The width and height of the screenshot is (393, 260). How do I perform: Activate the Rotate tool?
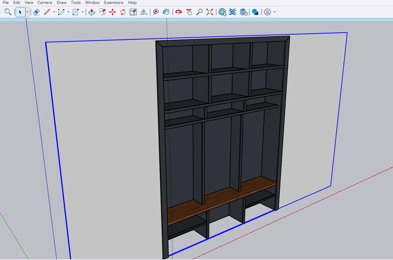[123, 12]
